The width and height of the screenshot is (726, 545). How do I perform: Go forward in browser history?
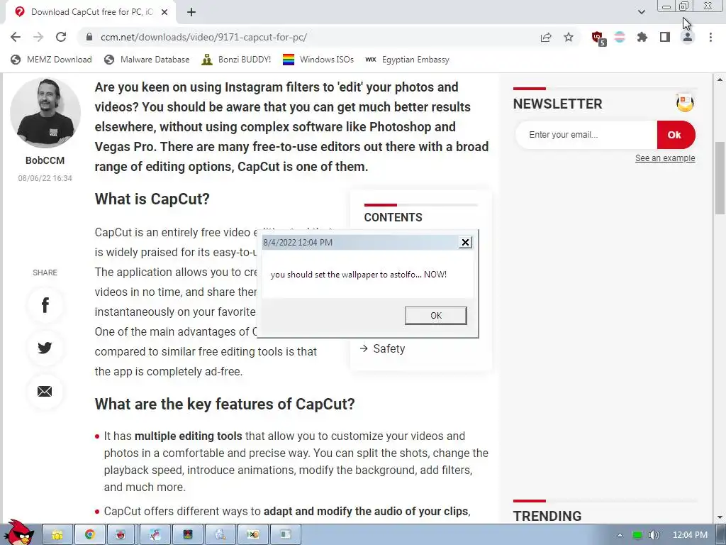38,37
